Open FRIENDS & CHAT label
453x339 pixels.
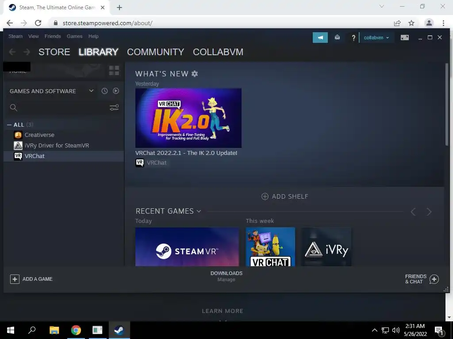click(416, 279)
